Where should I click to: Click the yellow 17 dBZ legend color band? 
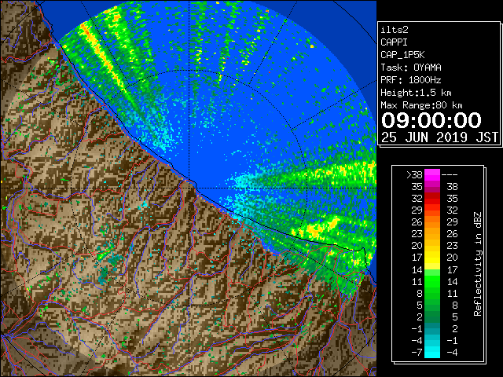[431, 258]
